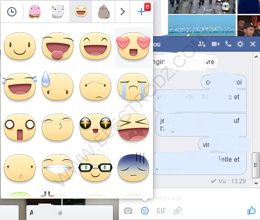Screen dimensions: 260x220
Task: Send the simple smiling face sticker
Action: point(20,46)
